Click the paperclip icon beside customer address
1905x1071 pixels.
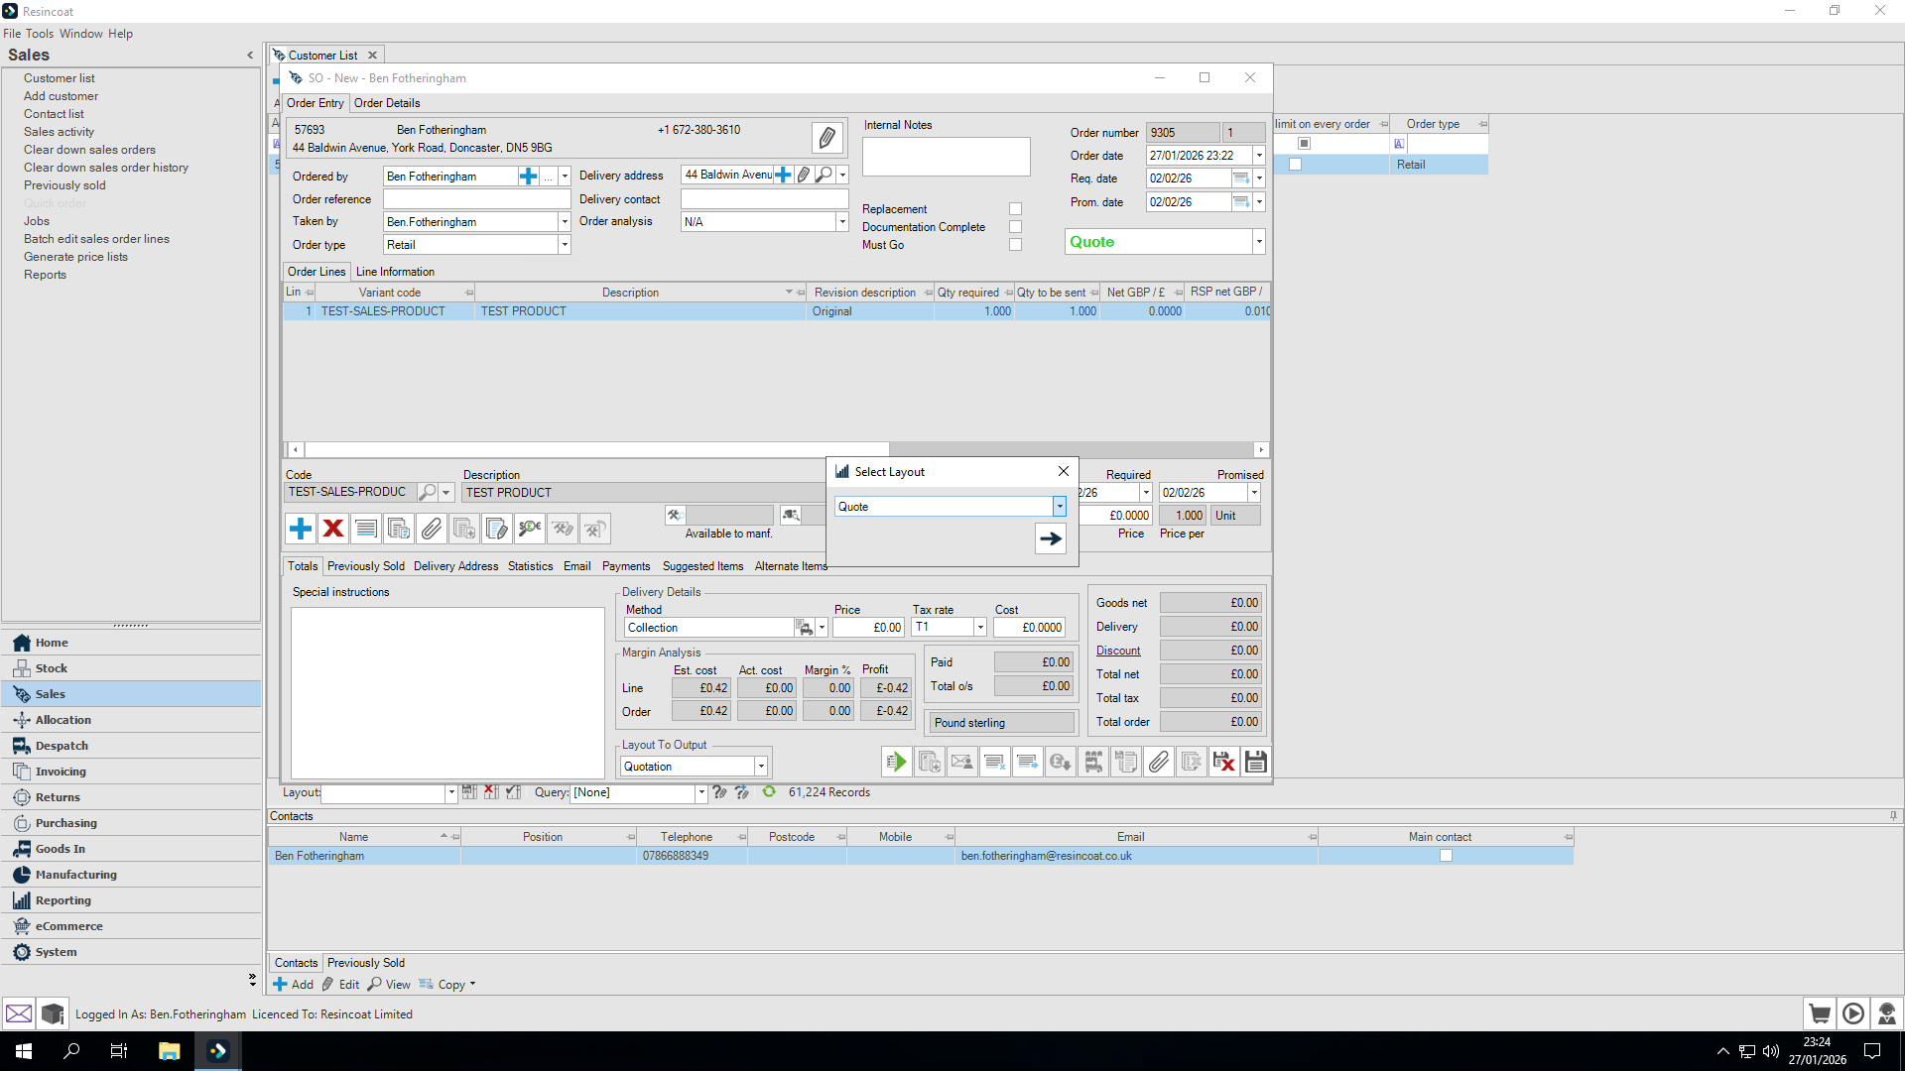pos(826,138)
